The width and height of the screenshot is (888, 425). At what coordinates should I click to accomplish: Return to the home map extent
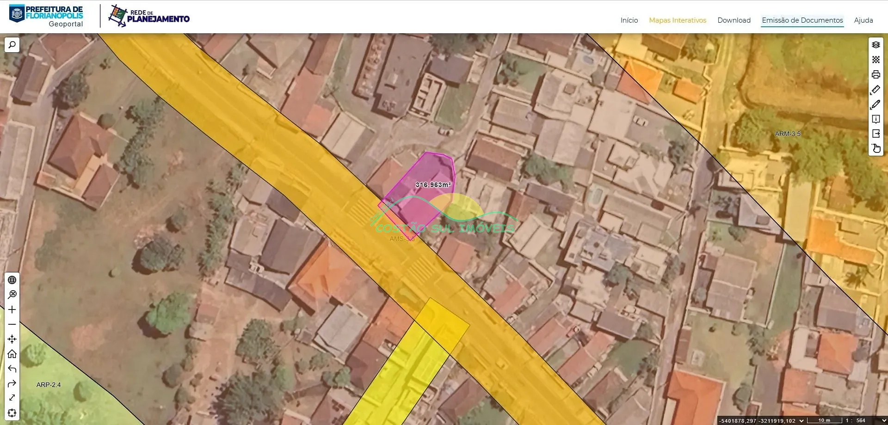(12, 354)
